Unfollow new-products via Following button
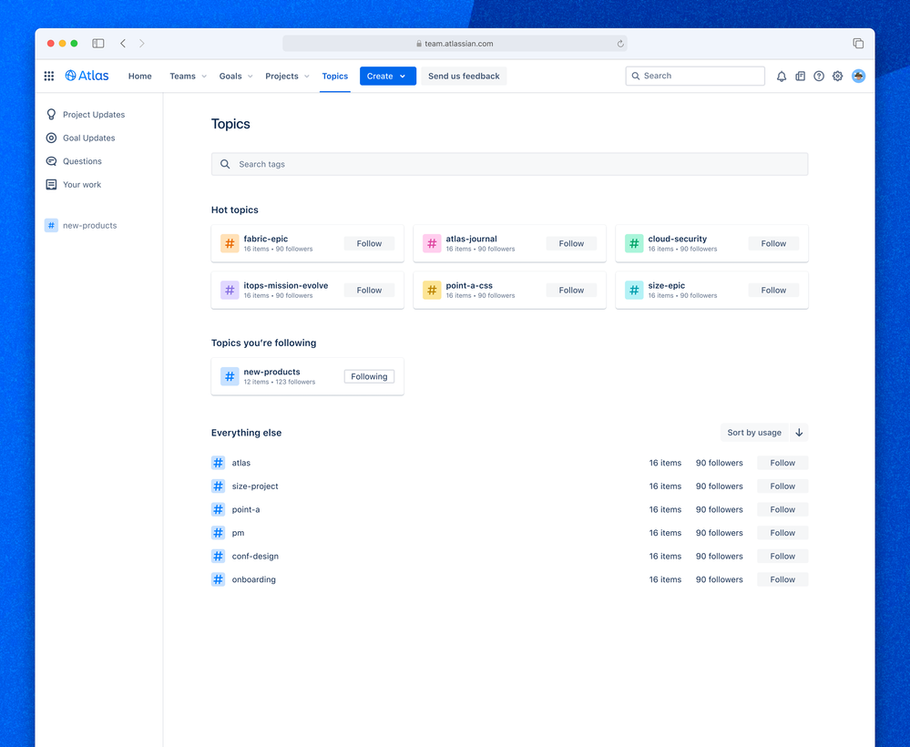This screenshot has width=910, height=747. (x=369, y=376)
